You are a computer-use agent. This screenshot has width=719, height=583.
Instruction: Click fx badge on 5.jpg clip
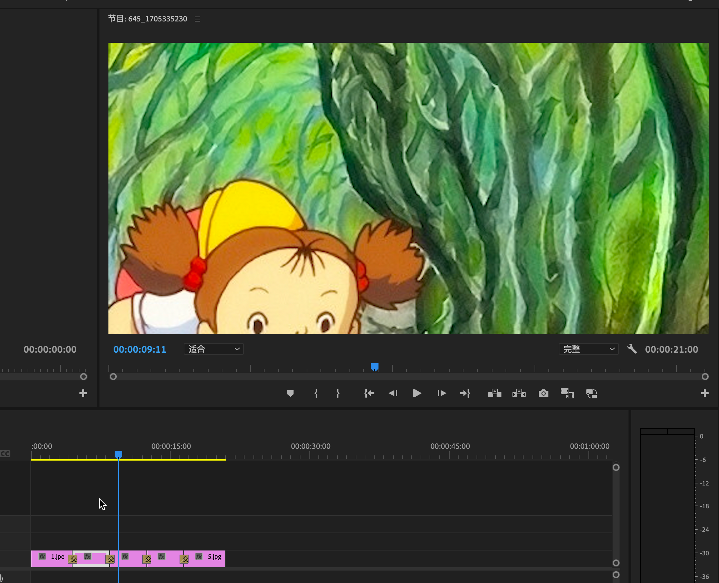pyautogui.click(x=199, y=556)
